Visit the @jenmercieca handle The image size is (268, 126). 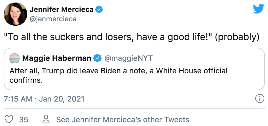point(53,19)
